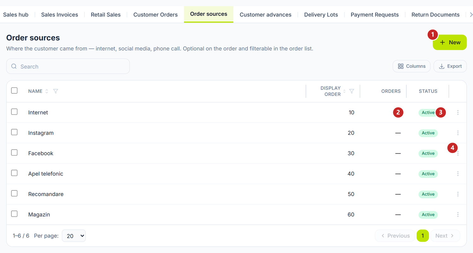Click the Recomandare source name
The height and width of the screenshot is (253, 473).
tap(46, 194)
